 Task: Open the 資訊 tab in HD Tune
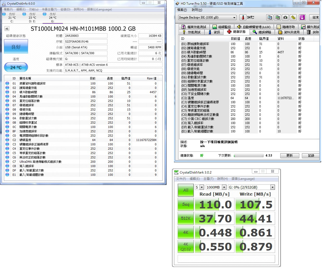214,32
